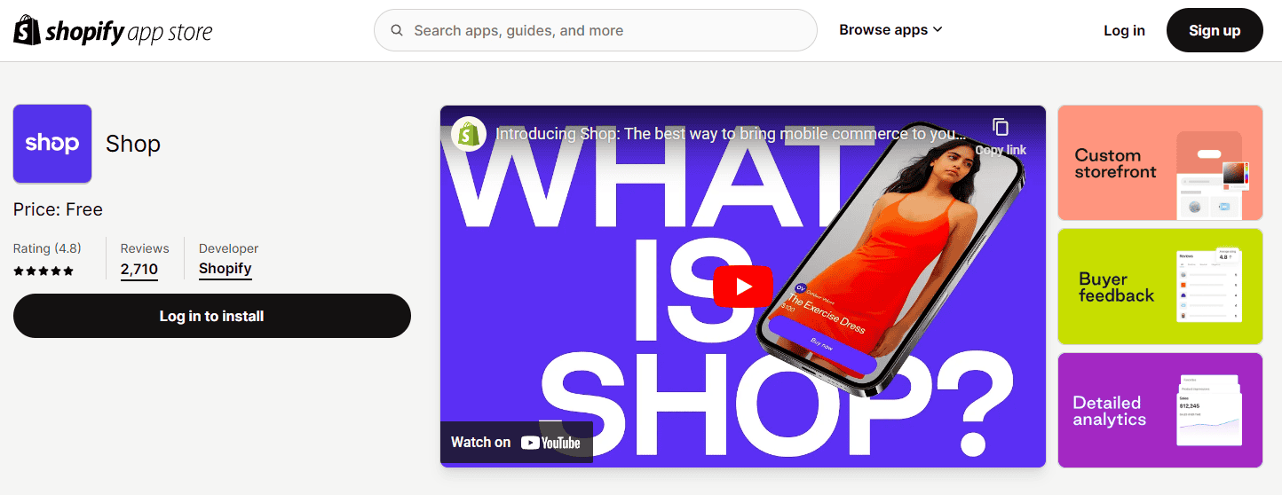
Task: Open the 2,710 reviews link
Action: (139, 270)
